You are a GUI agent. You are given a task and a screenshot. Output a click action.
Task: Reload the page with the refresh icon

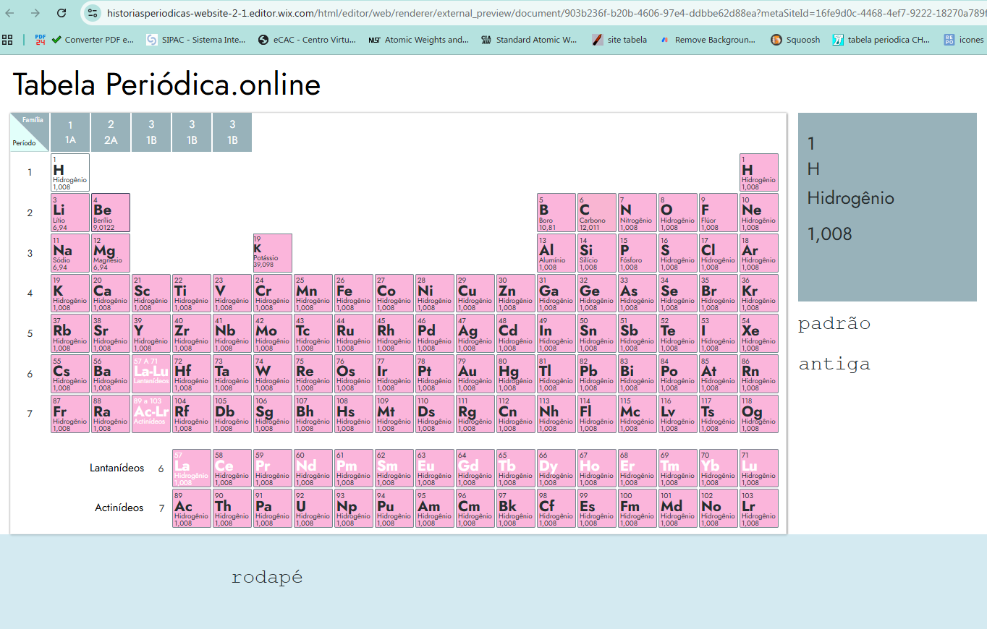tap(62, 13)
